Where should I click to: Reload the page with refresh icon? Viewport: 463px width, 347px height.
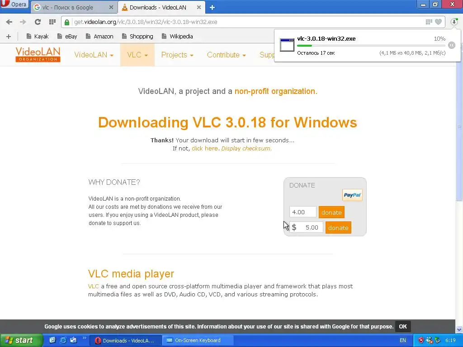tap(38, 22)
